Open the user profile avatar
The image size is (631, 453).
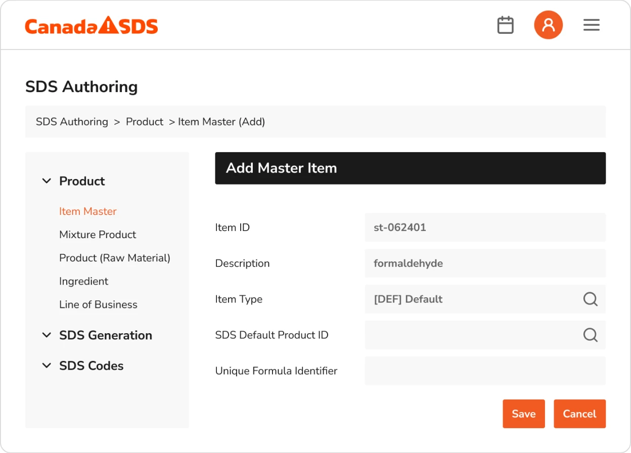549,25
